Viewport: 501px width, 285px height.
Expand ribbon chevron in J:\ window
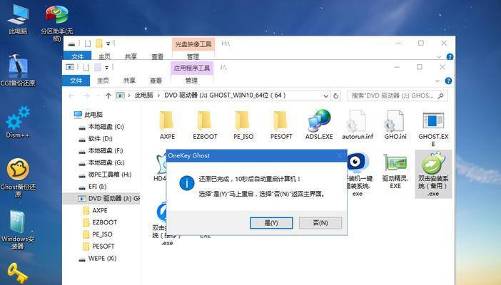[x=437, y=81]
